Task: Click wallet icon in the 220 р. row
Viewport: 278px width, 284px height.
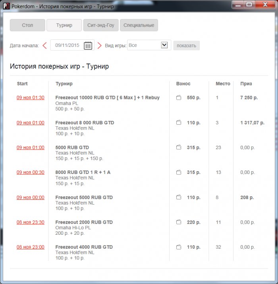Action: click(179, 222)
